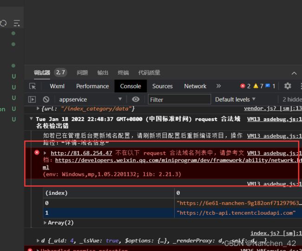
Task: Click the yellow warning count icon
Action: click(256, 86)
